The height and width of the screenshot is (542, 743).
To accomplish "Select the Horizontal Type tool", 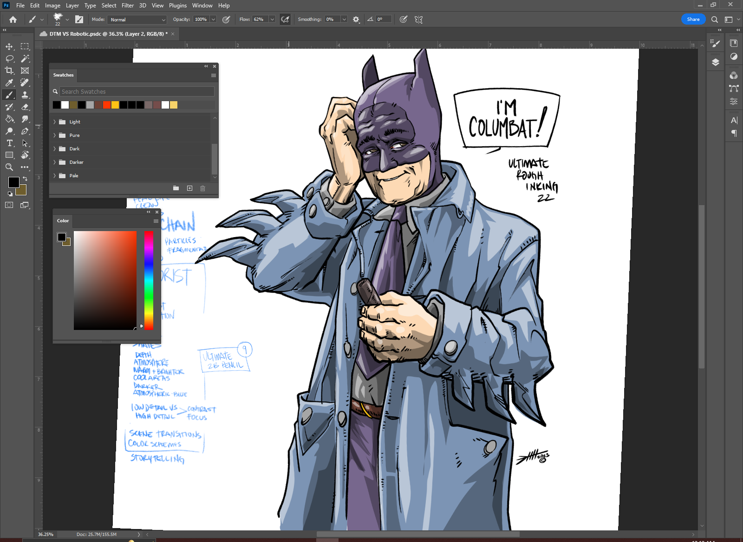I will [9, 143].
